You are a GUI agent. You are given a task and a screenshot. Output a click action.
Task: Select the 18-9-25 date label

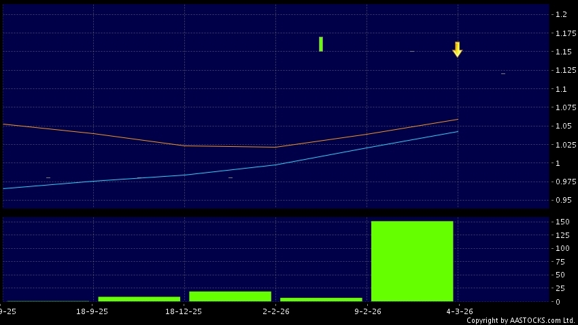pos(93,311)
